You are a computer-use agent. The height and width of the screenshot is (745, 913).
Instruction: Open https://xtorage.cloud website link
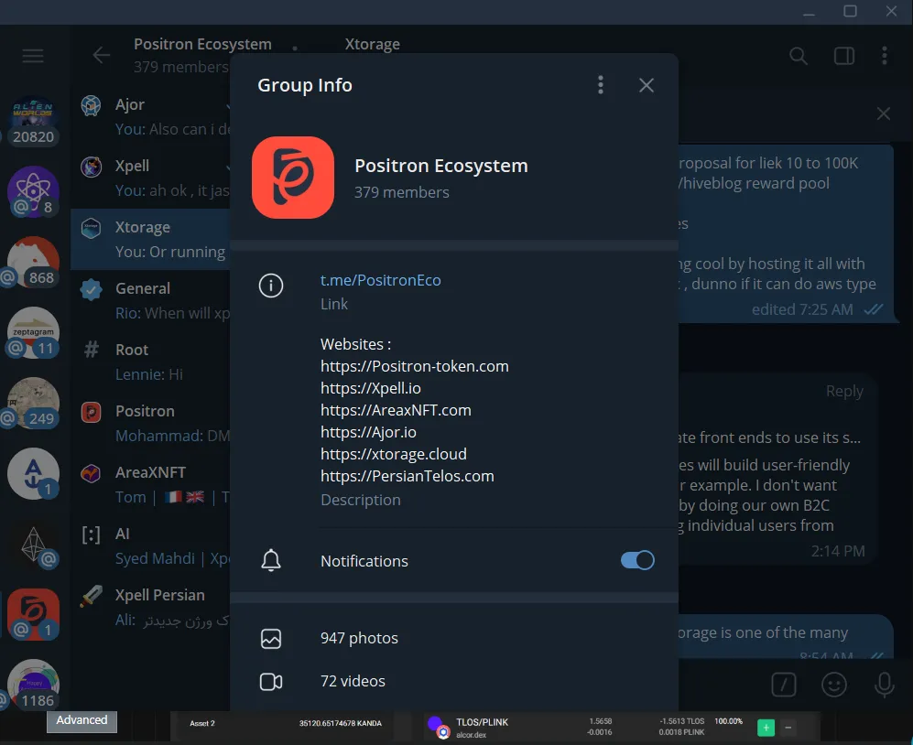[x=394, y=454]
